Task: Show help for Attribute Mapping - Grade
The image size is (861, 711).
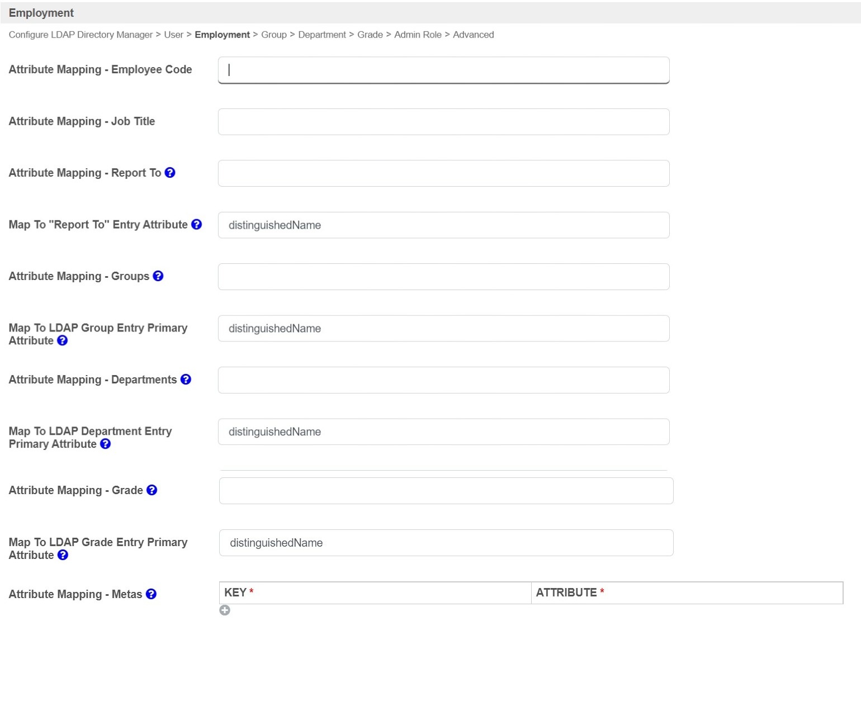Action: 152,490
